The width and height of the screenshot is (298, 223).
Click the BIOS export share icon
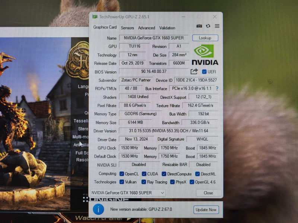[x=194, y=71]
